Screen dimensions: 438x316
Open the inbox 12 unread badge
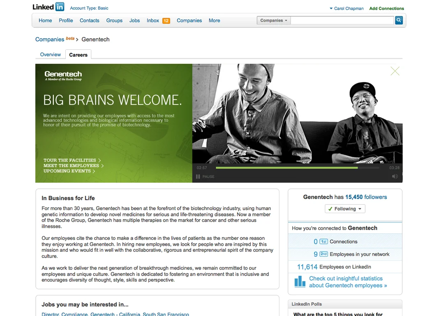[166, 21]
